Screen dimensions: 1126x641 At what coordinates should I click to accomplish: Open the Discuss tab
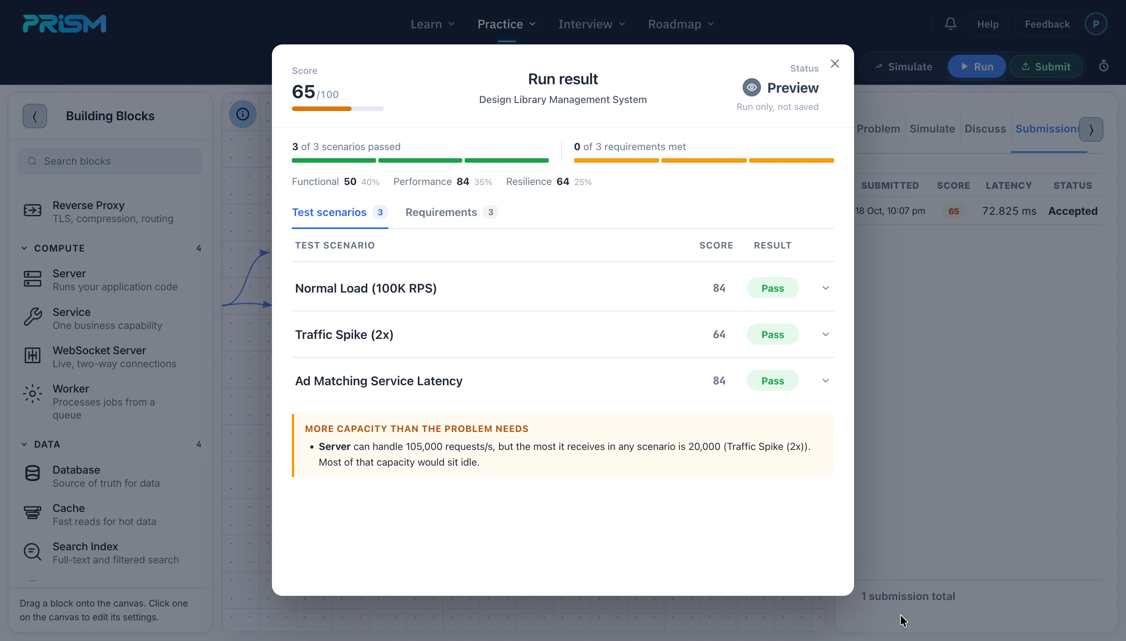(x=985, y=129)
